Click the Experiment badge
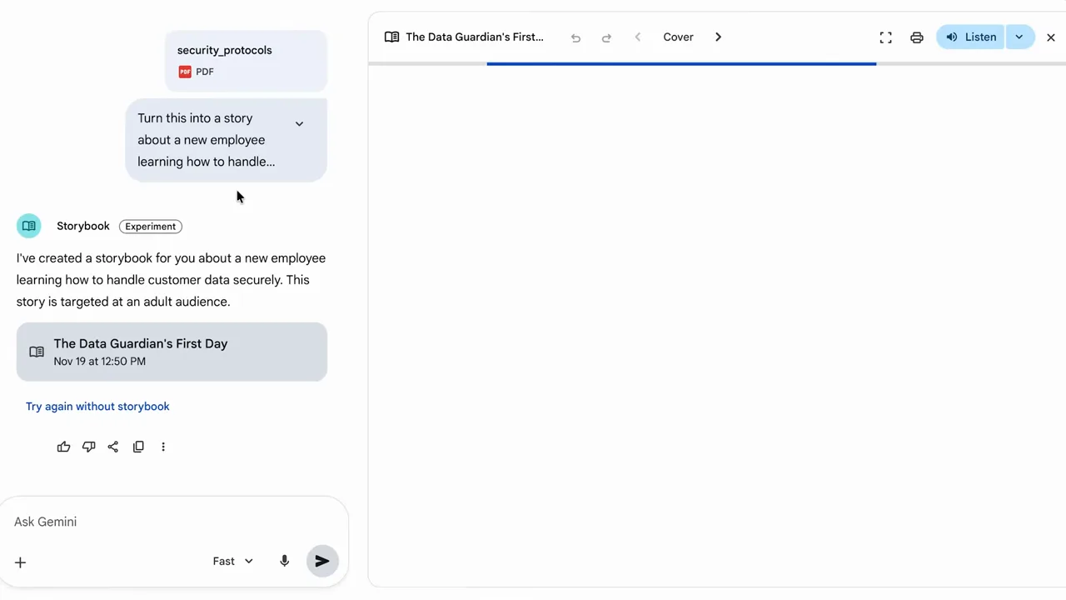The image size is (1066, 600). (150, 227)
